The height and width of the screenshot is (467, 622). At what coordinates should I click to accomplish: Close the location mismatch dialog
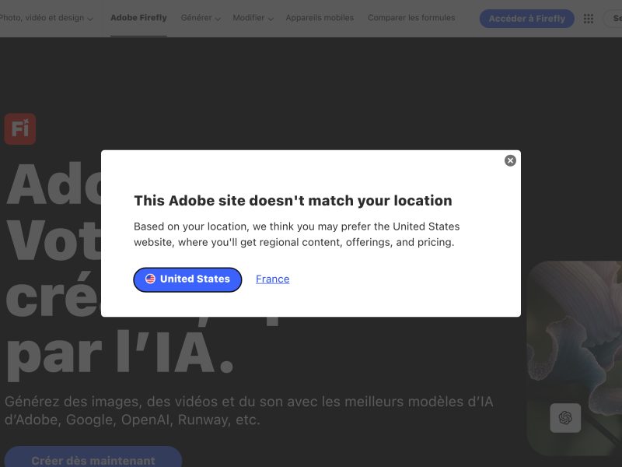coord(510,160)
